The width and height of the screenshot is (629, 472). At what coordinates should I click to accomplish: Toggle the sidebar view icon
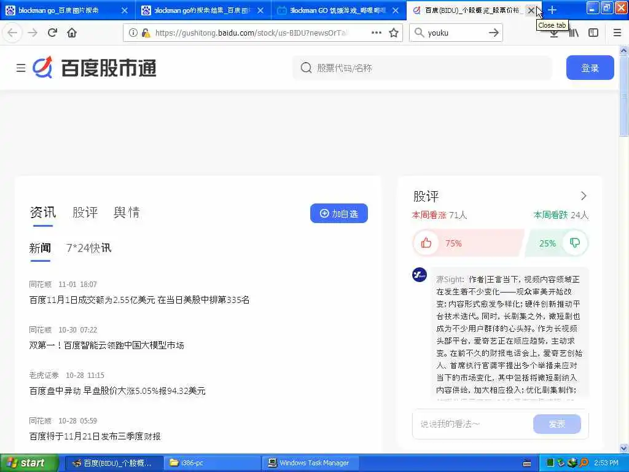[x=593, y=33]
